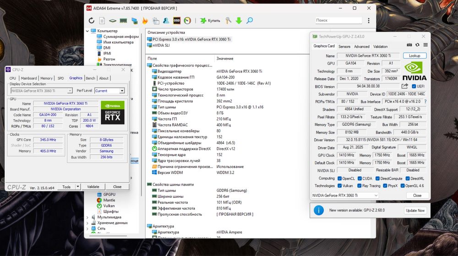
Task: Toggle the DirectCompute checkbox in GPU-Z
Action: pos(377,178)
